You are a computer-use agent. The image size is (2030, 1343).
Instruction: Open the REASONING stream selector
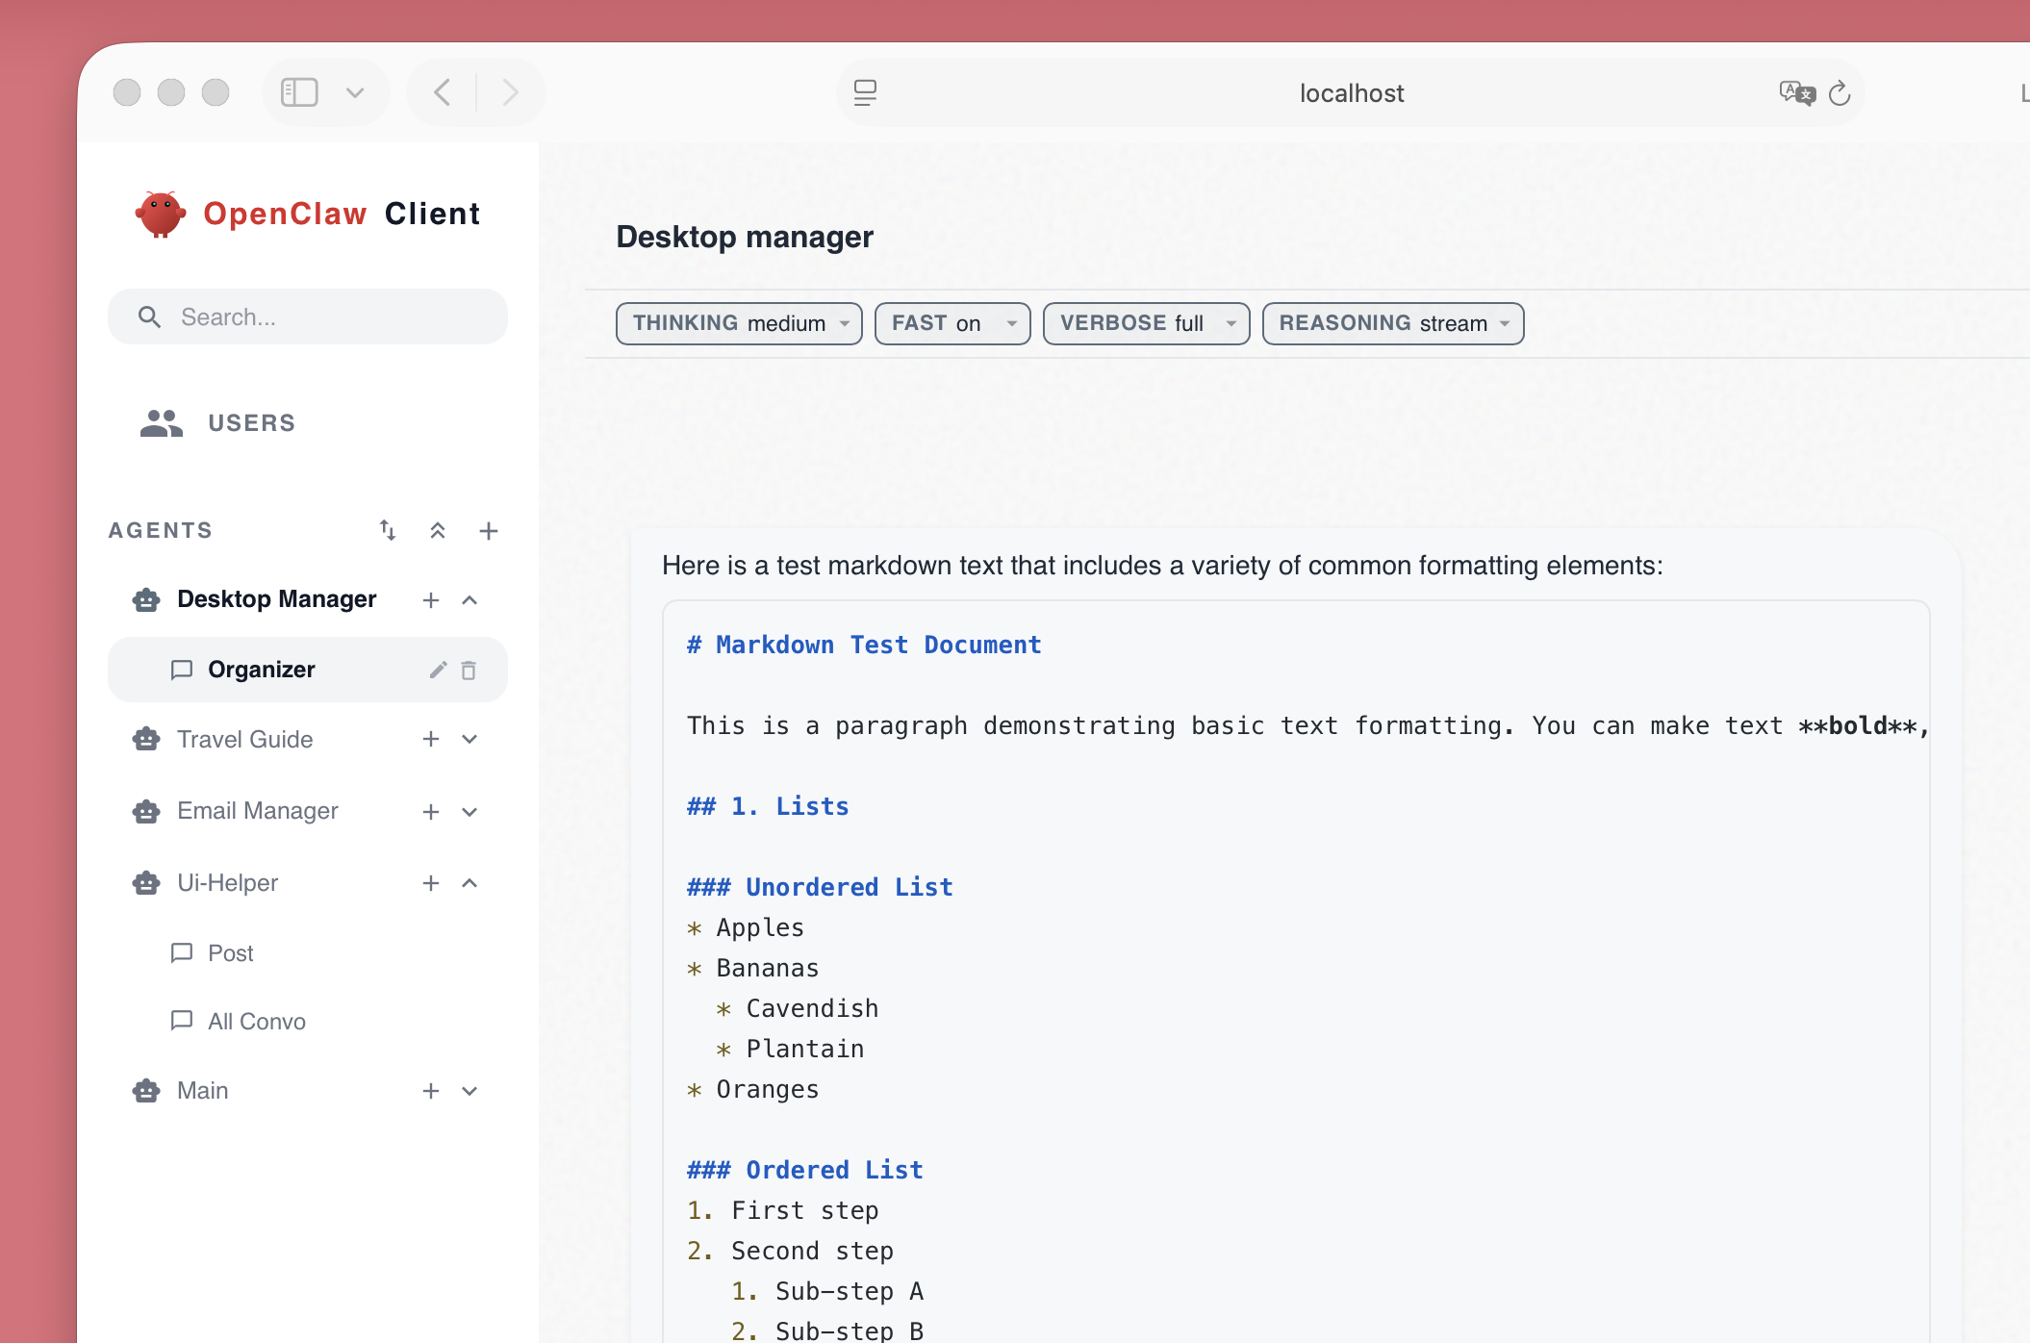click(x=1392, y=323)
